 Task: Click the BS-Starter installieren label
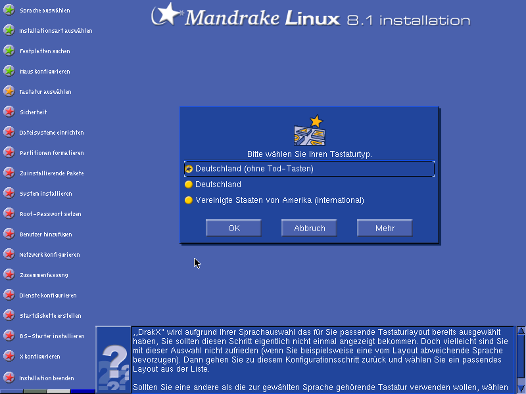coord(52,336)
